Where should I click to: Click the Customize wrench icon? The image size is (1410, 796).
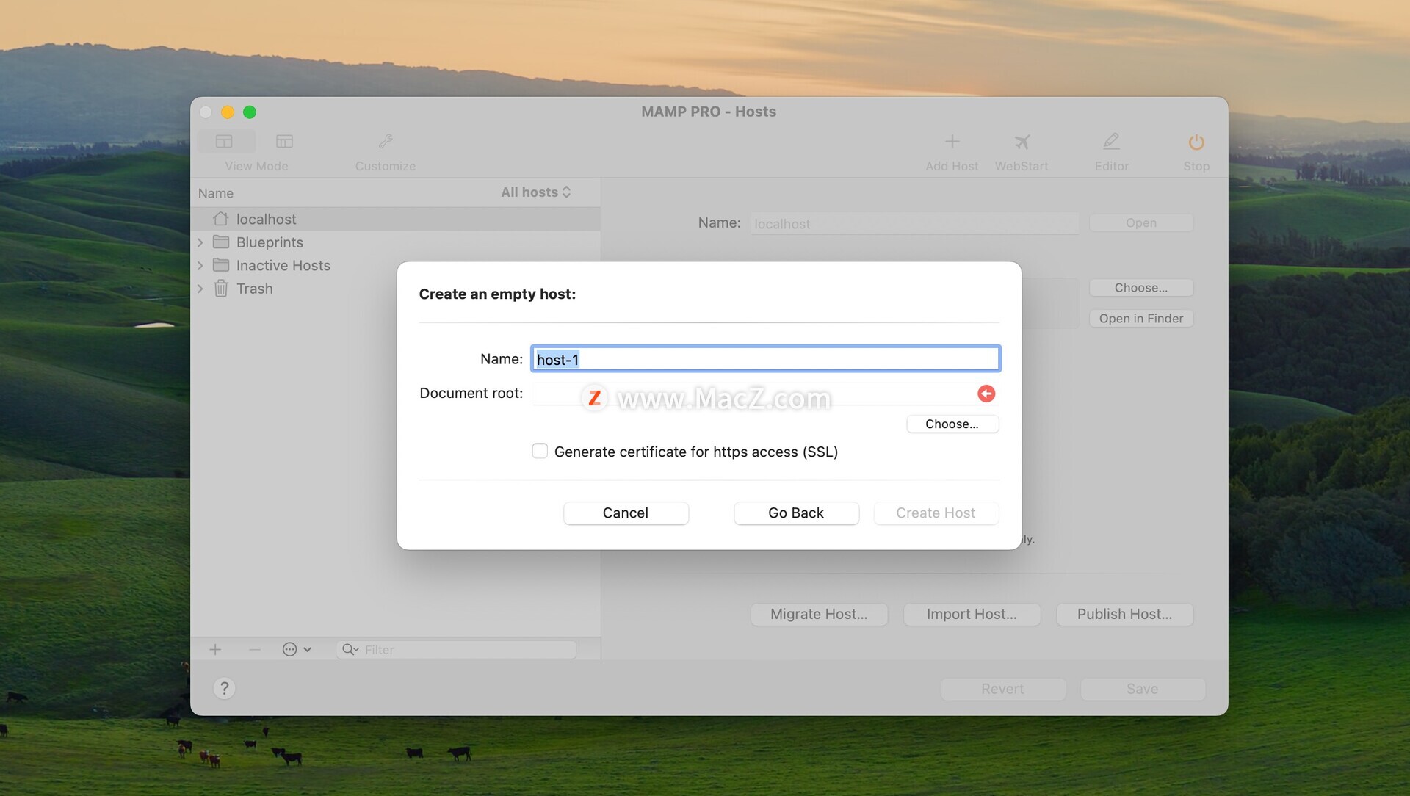pyautogui.click(x=386, y=141)
